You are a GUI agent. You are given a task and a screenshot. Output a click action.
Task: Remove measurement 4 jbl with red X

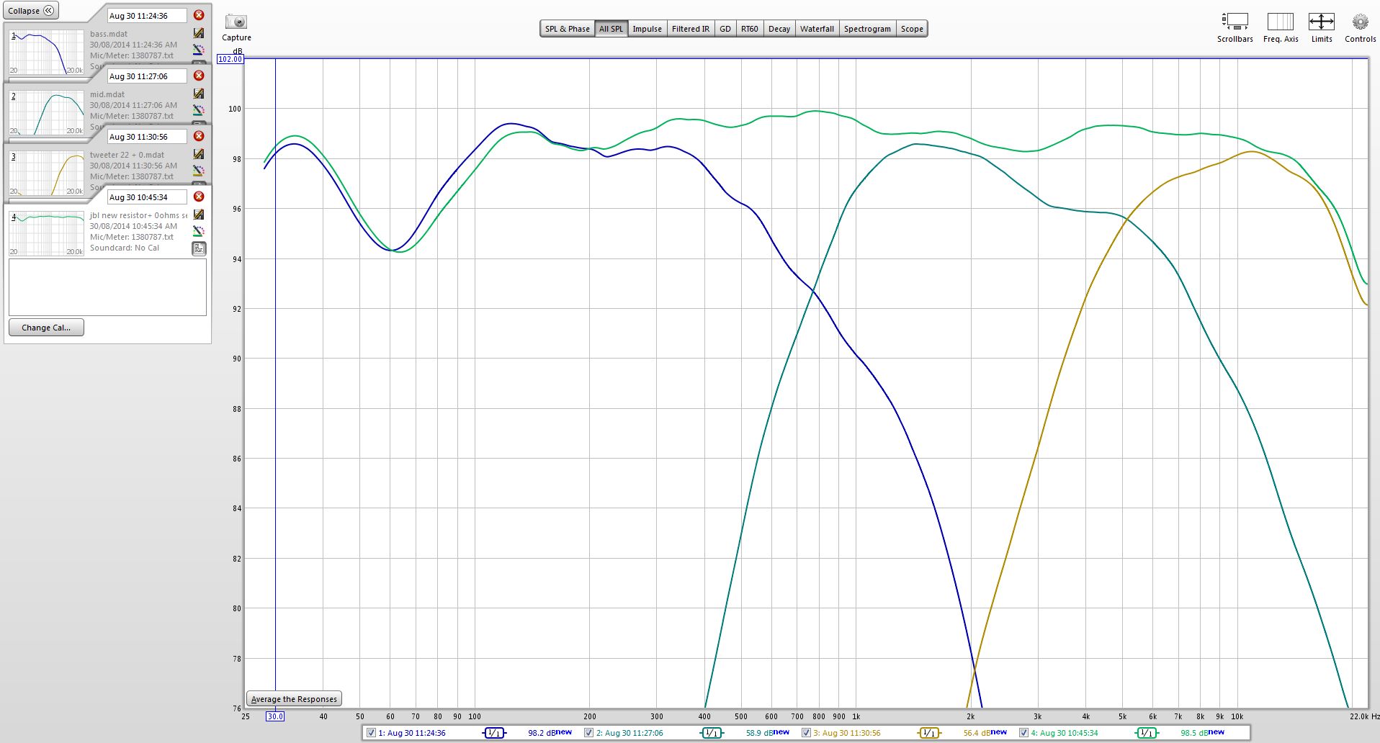(199, 197)
